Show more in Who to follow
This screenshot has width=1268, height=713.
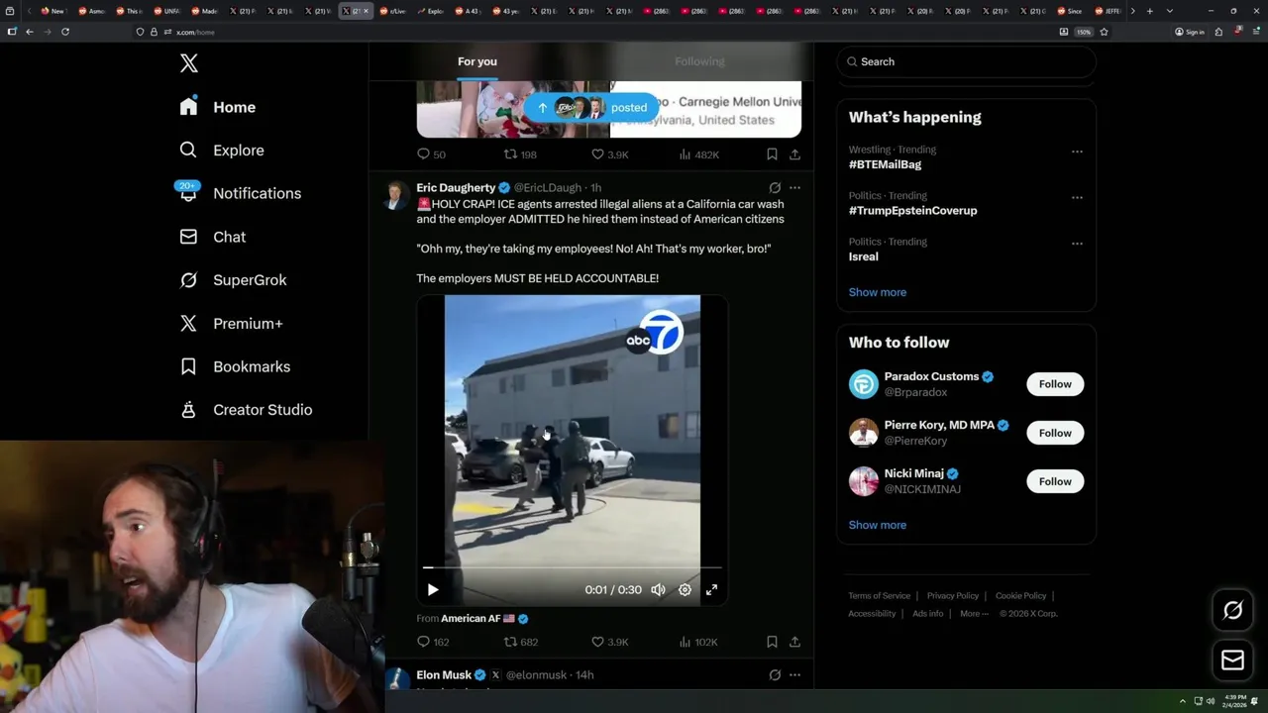878,525
